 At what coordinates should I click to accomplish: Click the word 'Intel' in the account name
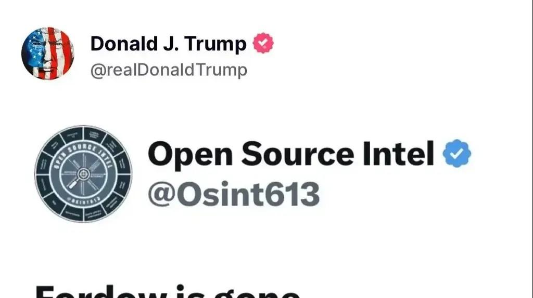click(x=398, y=154)
